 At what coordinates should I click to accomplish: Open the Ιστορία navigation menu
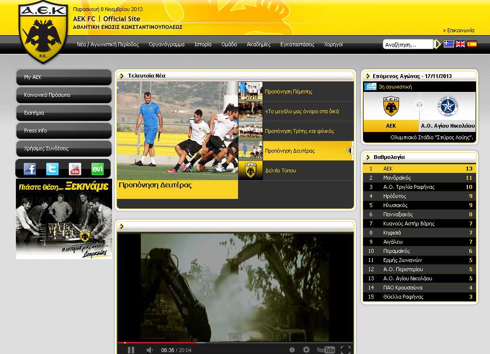tap(203, 44)
